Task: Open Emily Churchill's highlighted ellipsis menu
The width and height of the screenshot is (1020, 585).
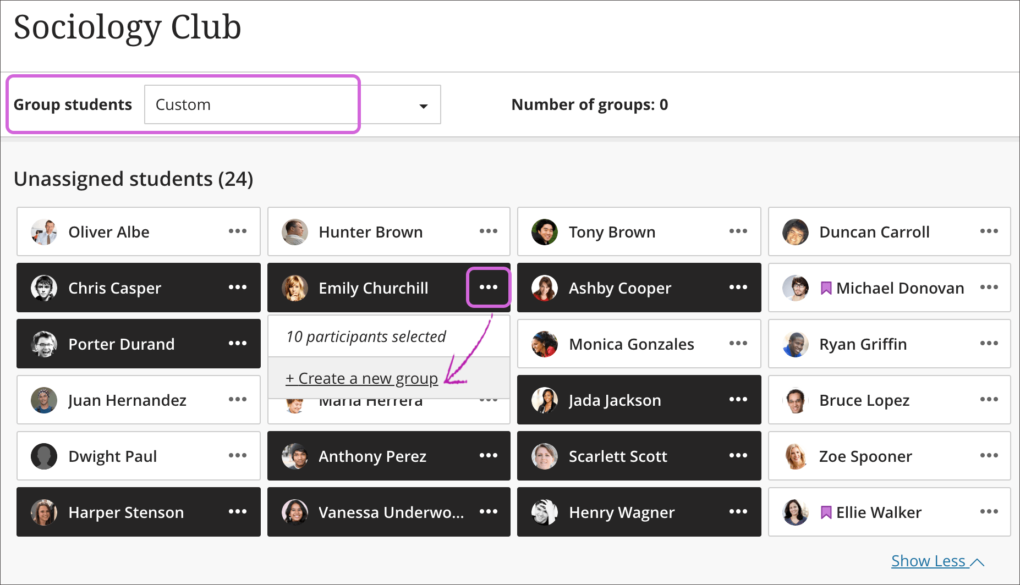Action: [x=488, y=287]
